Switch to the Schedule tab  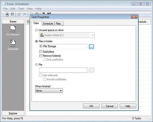pyautogui.click(x=48, y=24)
